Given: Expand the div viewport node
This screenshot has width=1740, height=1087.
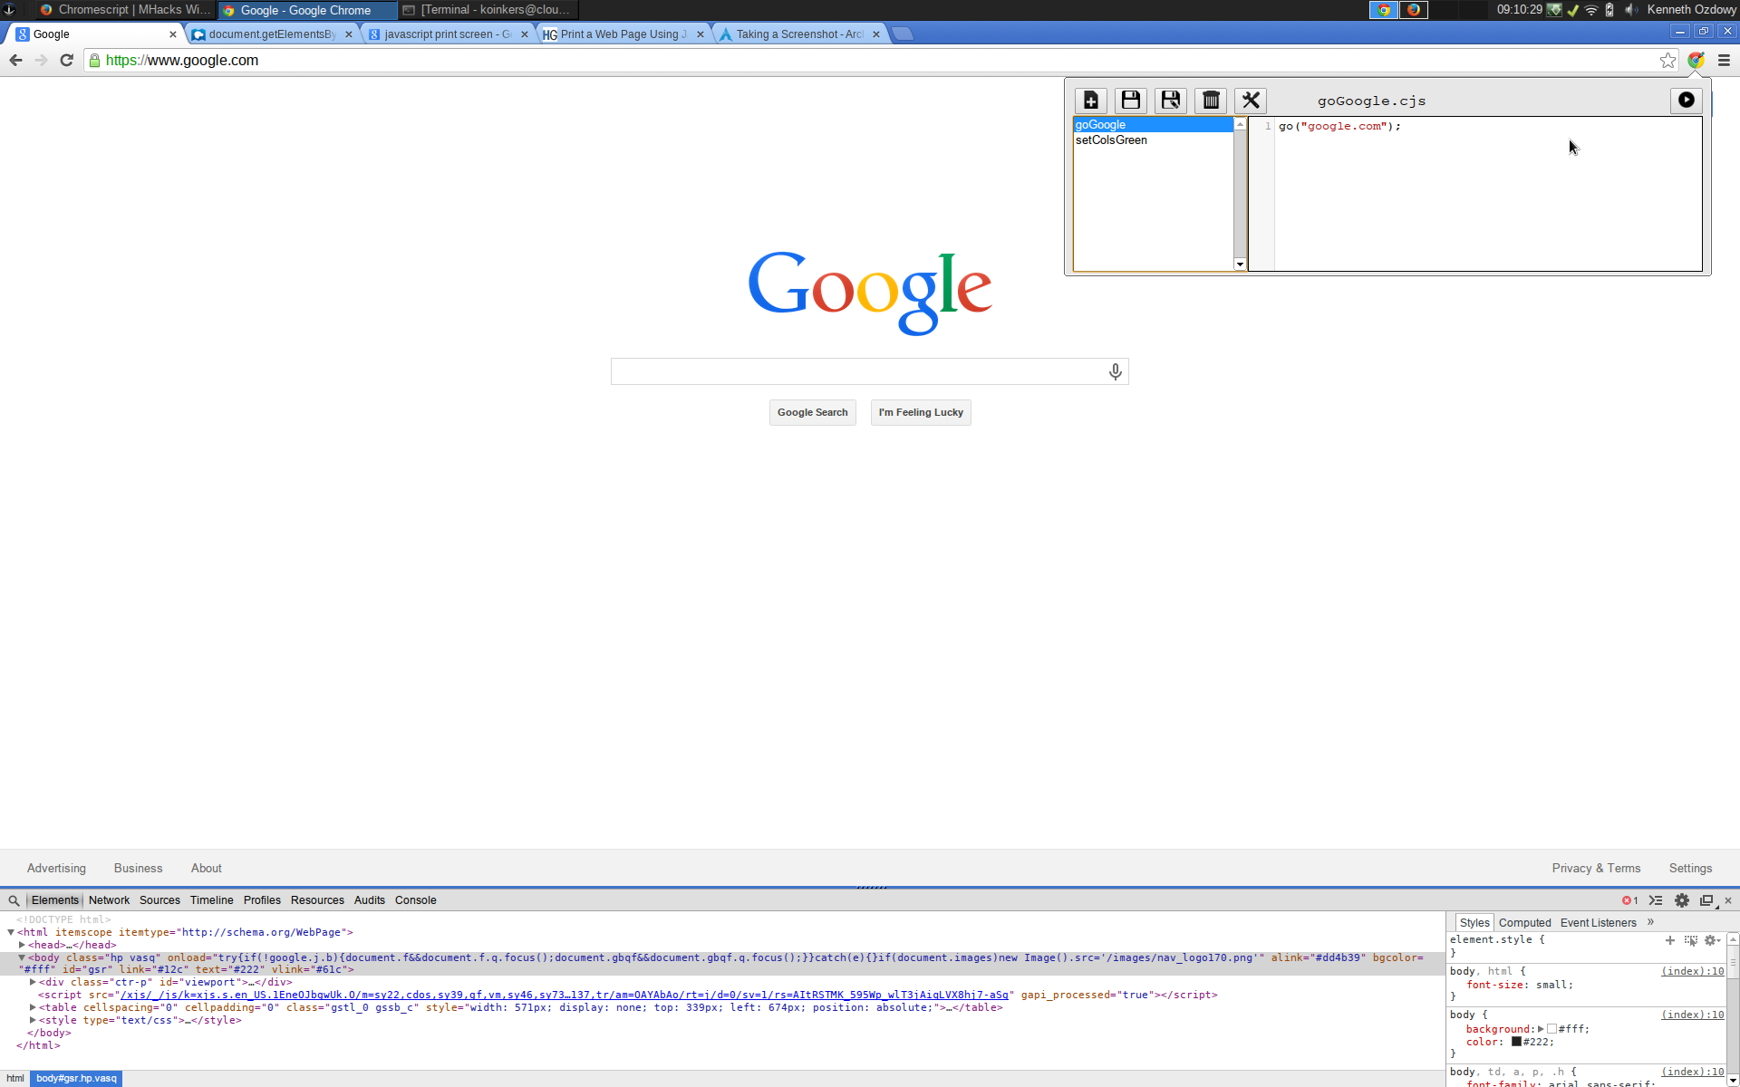Looking at the screenshot, I should pos(34,982).
